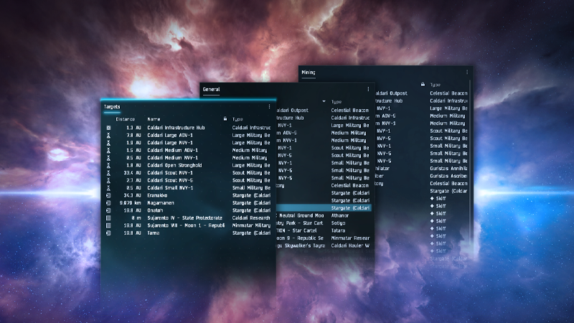Click Minmatar Military type in Targets window
The image size is (574, 323).
click(x=251, y=225)
